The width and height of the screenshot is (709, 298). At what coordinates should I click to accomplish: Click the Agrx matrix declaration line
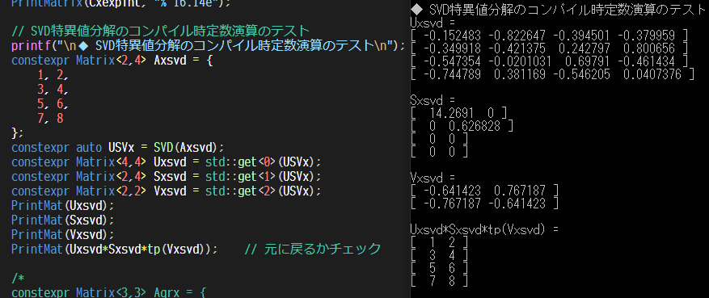[108, 292]
